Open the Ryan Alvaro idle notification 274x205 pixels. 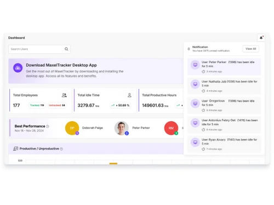pos(224,144)
